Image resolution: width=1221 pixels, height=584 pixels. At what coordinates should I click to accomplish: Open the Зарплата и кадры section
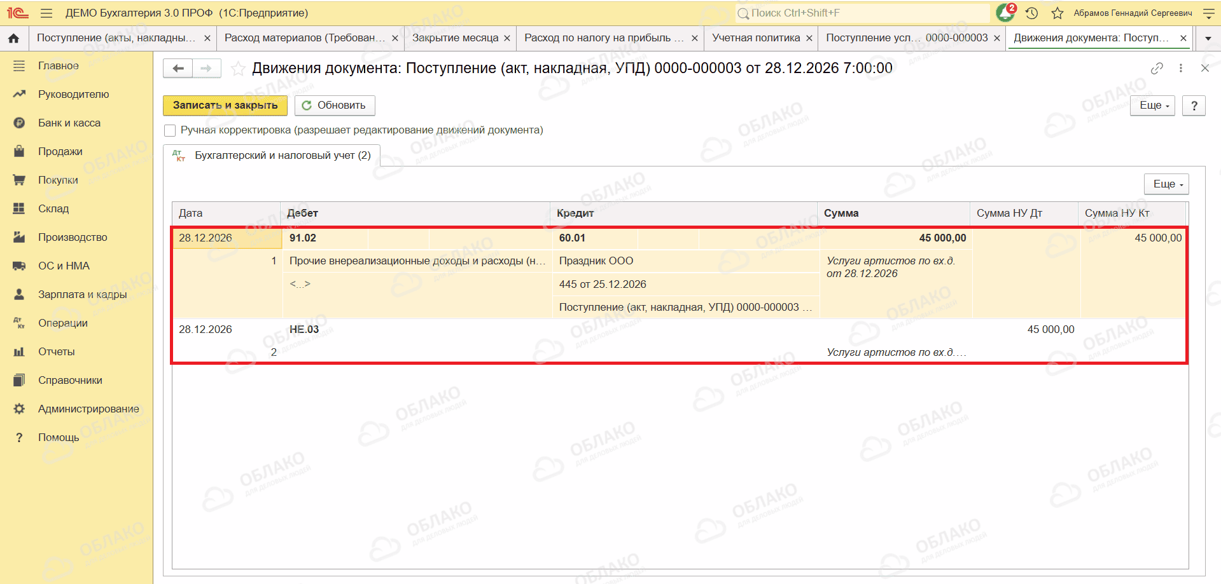coord(82,294)
